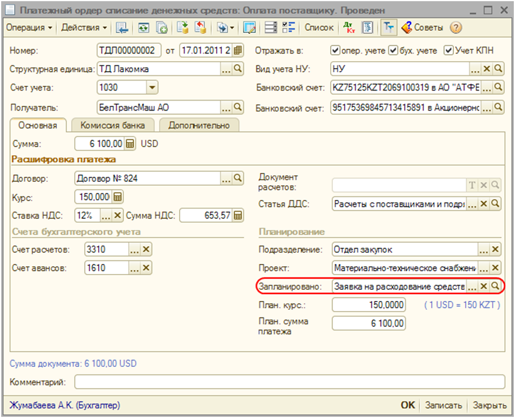Click the Help question mark icon
Screen dimensions: 515x418
coord(456,28)
